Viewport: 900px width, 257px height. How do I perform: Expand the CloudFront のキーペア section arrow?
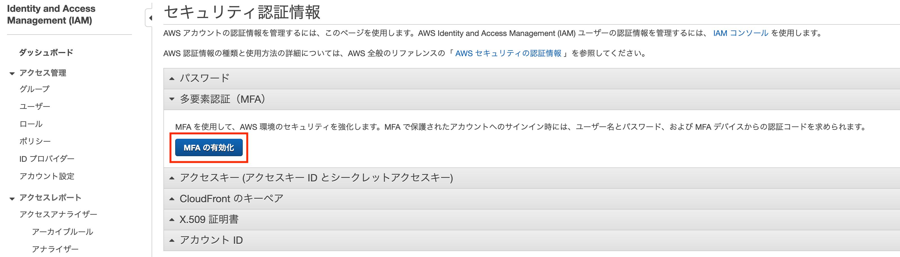coord(172,199)
